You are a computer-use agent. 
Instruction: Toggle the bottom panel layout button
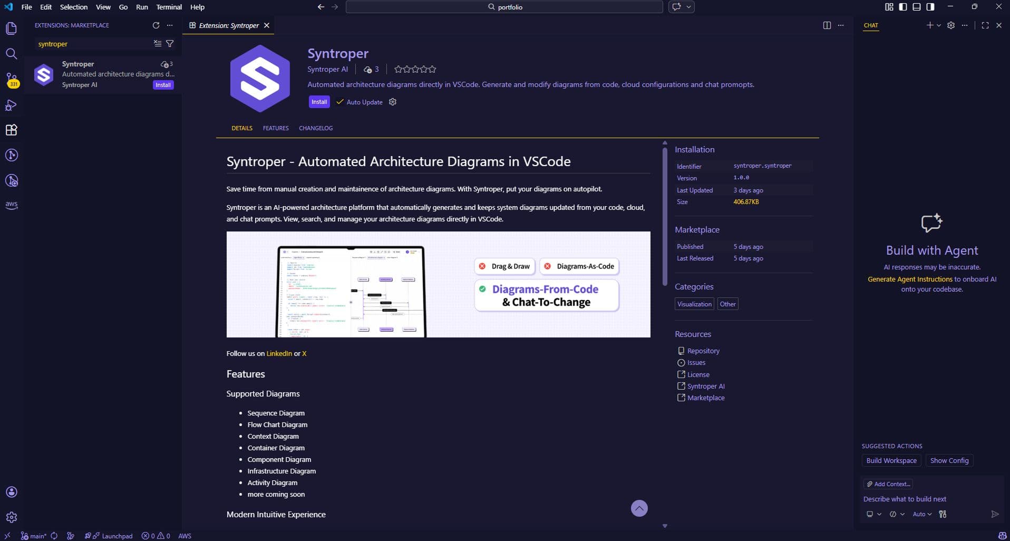click(x=917, y=7)
